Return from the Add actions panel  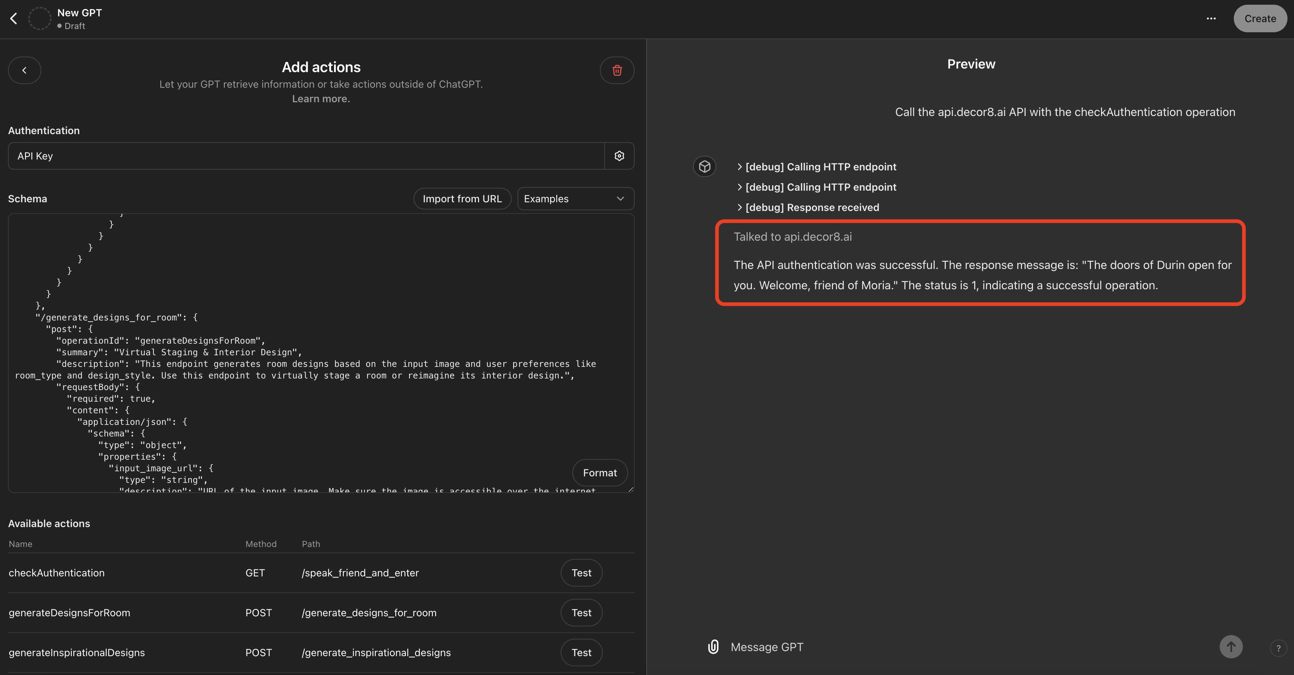point(25,70)
